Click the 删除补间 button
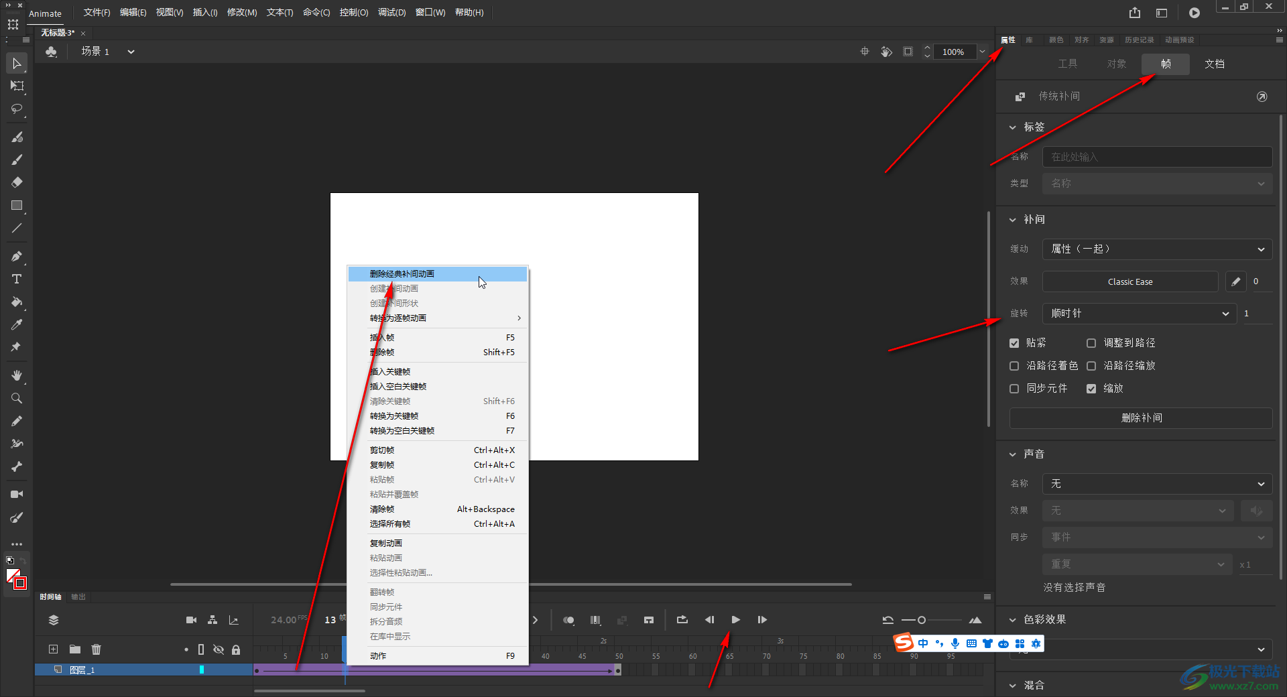Image resolution: width=1287 pixels, height=697 pixels. (1141, 418)
